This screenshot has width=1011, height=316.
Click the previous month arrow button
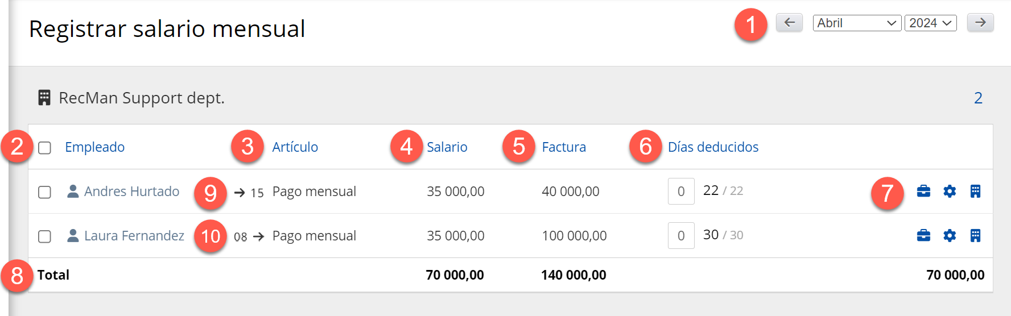789,23
